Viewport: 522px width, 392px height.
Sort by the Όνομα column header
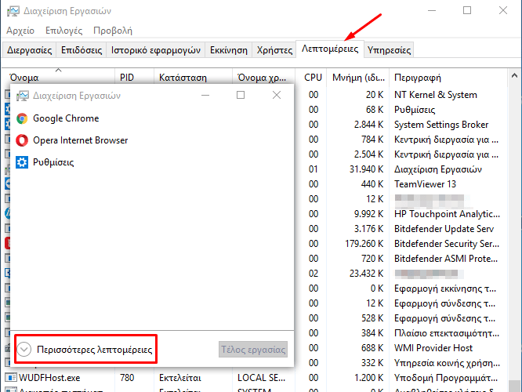pyautogui.click(x=58, y=78)
